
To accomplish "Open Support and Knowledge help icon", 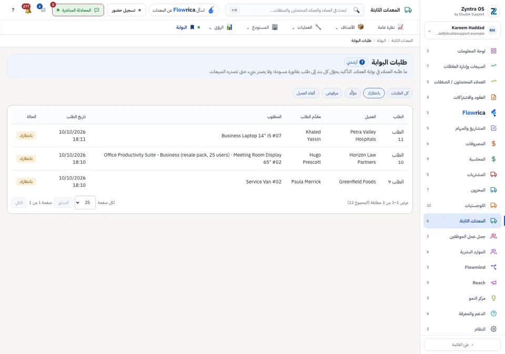I will click(493, 313).
